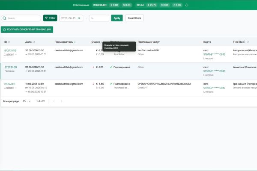The height and width of the screenshot is (171, 257).
Task: Sort by Пользователь column arrows
Action: [x=75, y=42]
